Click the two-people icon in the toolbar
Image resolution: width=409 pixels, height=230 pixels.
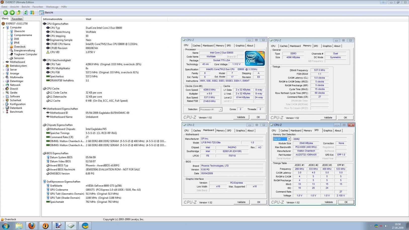pyautogui.click(x=32, y=13)
